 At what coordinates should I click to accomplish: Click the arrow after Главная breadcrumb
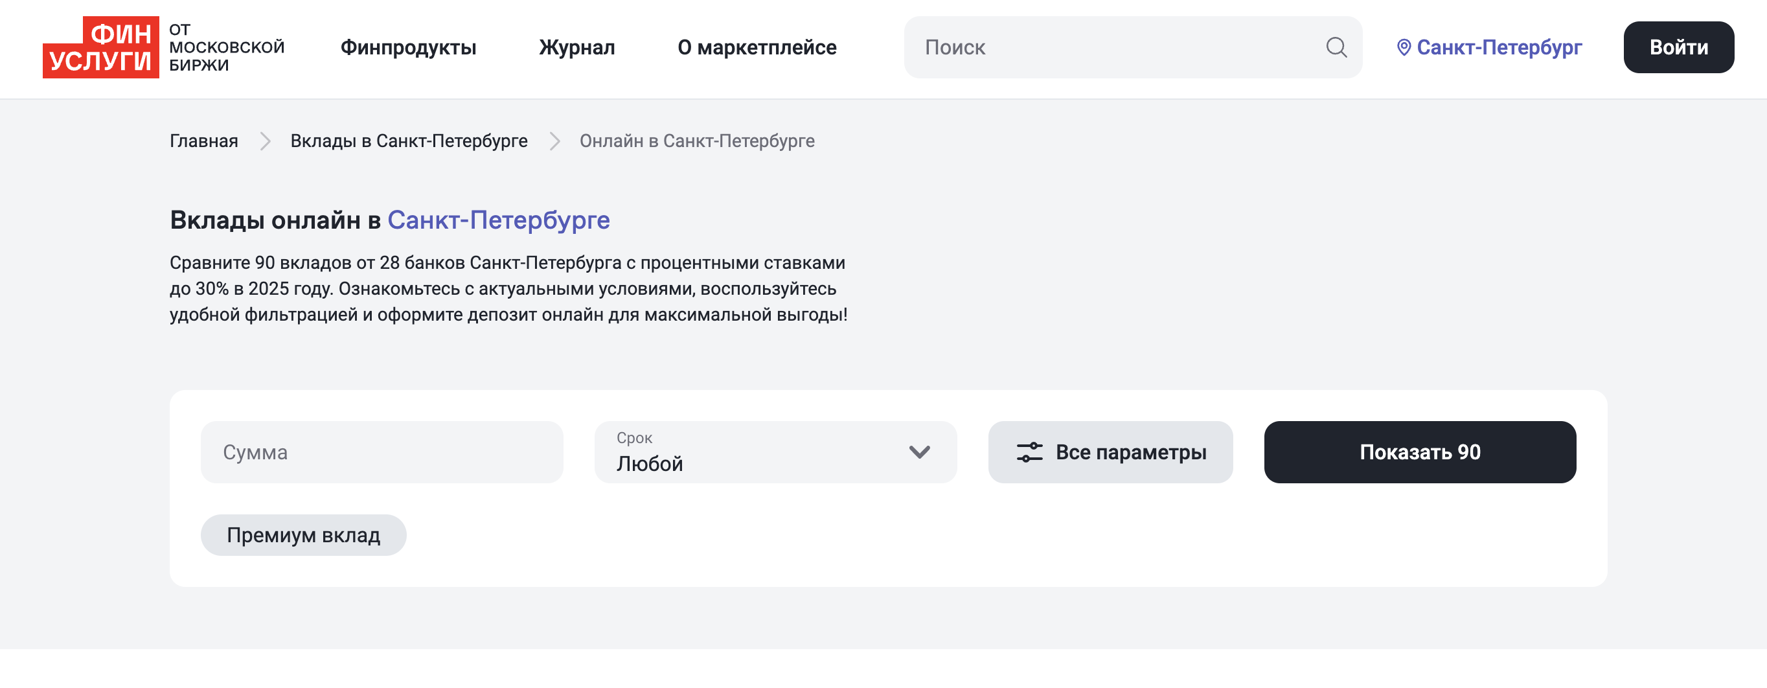[265, 141]
